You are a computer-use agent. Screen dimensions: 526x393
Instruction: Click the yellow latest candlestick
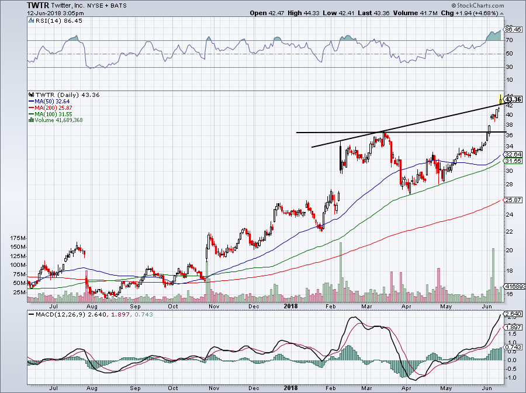(x=500, y=99)
